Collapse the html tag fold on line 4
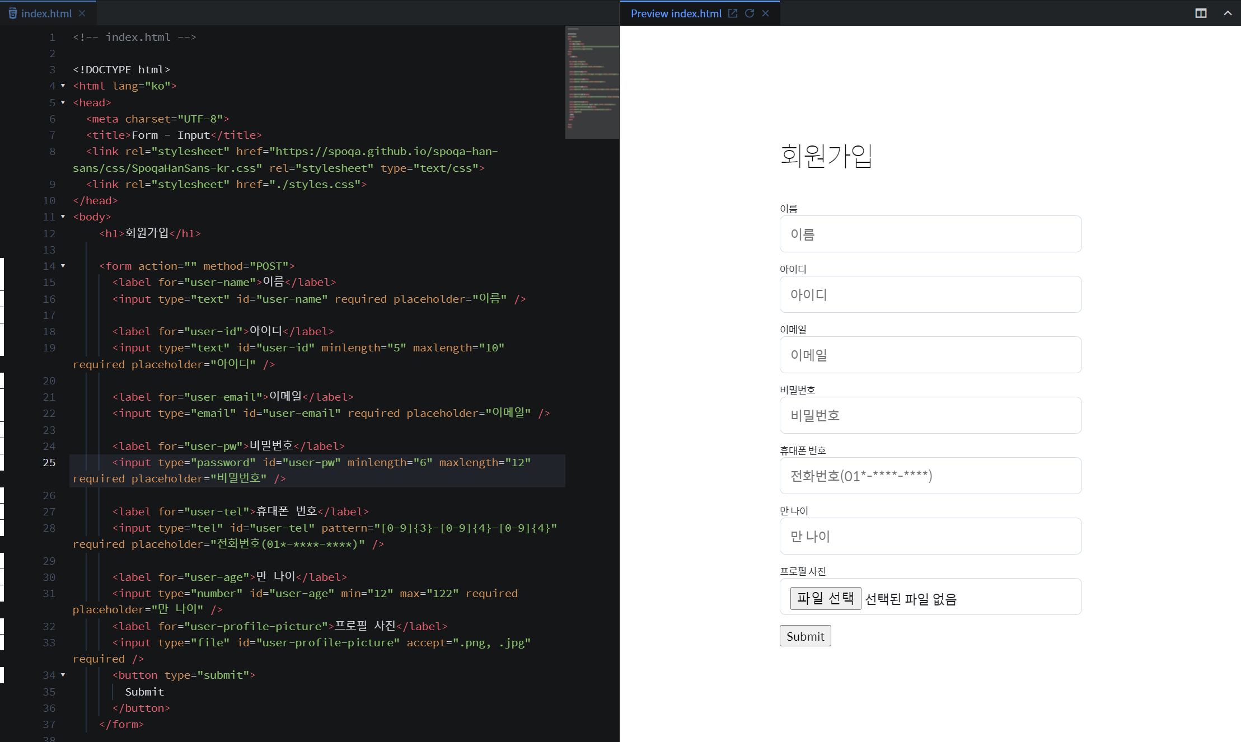Viewport: 1241px width, 742px height. (63, 86)
